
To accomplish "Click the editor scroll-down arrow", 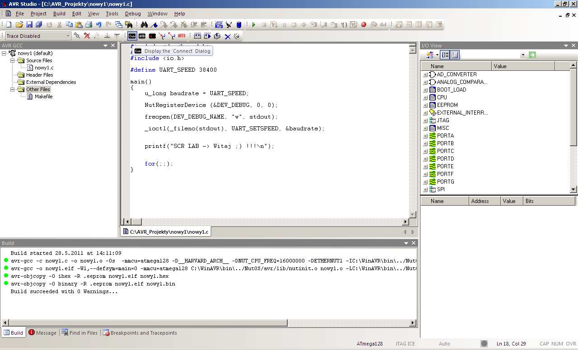I will coord(412,214).
